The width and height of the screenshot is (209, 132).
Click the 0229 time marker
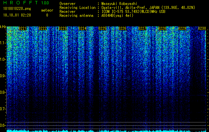(x=182, y=28)
